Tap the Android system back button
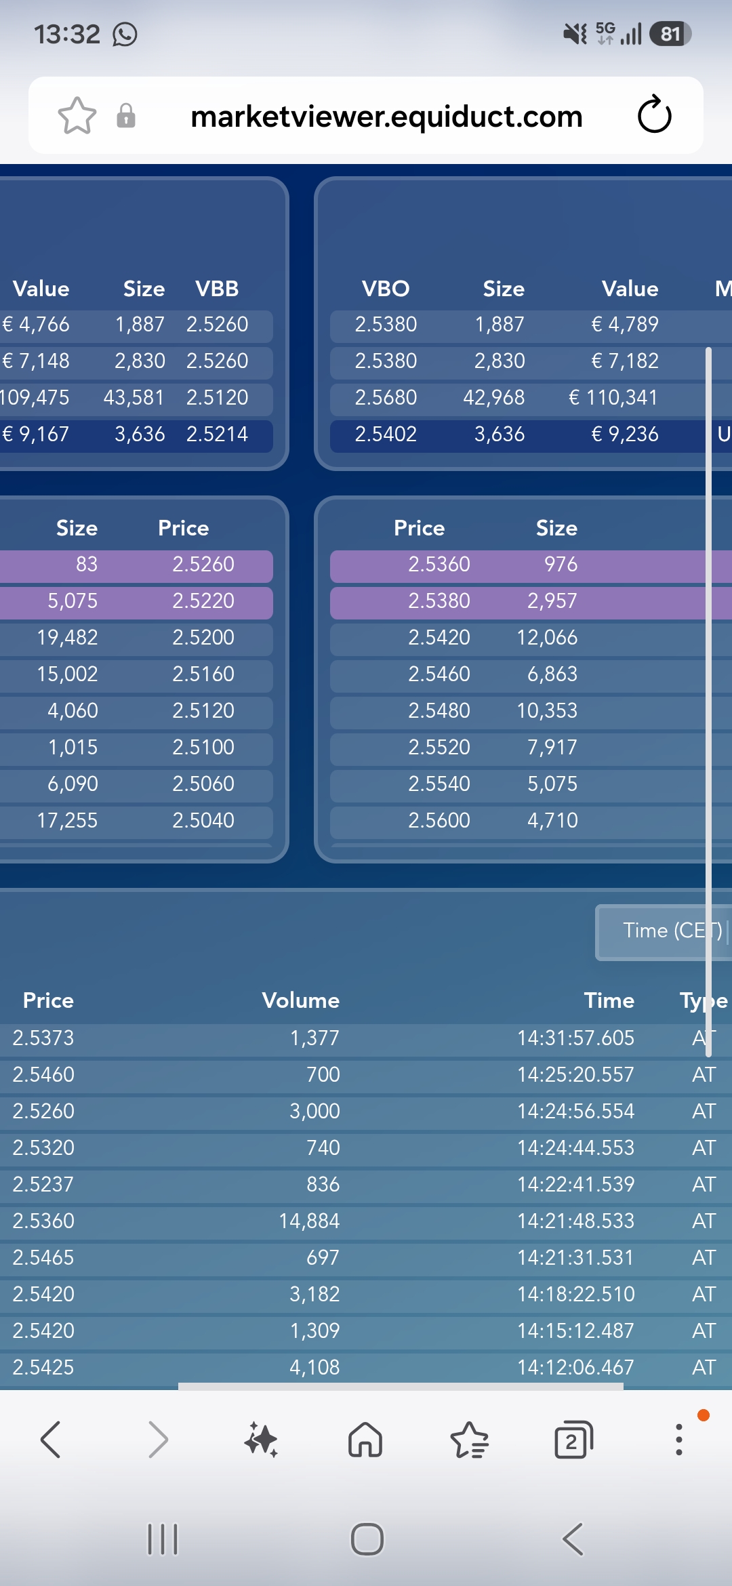Viewport: 732px width, 1586px height. (573, 1539)
